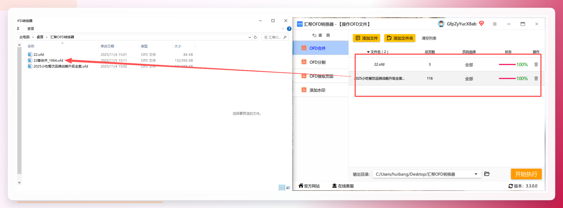The height and width of the screenshot is (208, 563).
Task: Select 22.ofd in File Explorer
Action: coord(38,54)
